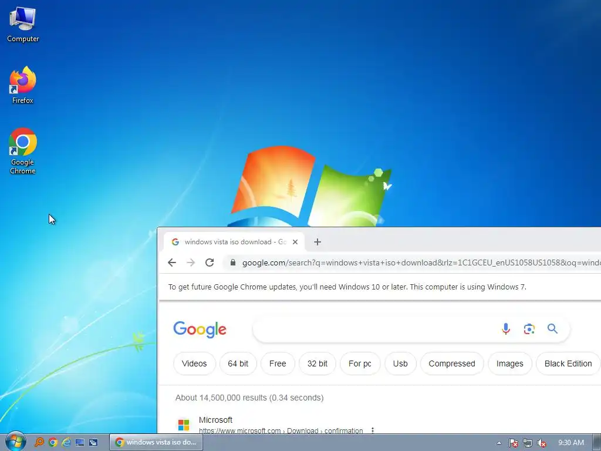Open the Computer desktop icon
This screenshot has width=601, height=451.
point(23,25)
